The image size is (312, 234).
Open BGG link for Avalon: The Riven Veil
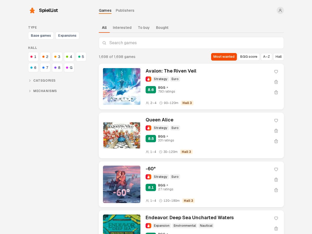click(x=163, y=88)
